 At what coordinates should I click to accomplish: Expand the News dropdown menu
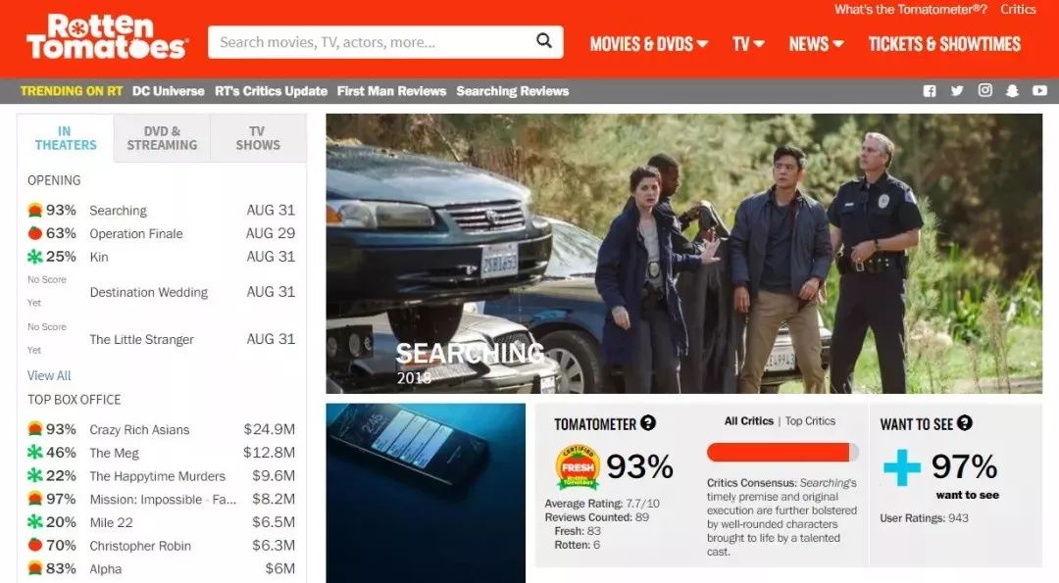[816, 44]
